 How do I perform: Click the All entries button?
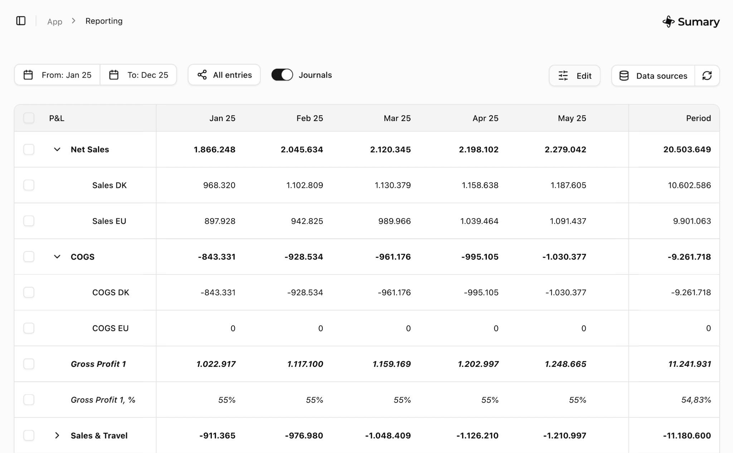click(x=224, y=75)
